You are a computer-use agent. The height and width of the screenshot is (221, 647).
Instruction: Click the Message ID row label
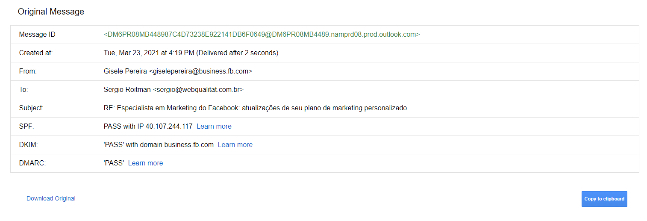pos(37,35)
